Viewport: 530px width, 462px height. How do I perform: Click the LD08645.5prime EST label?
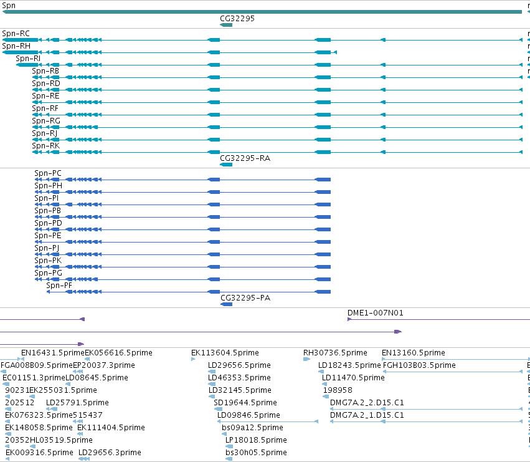click(x=97, y=378)
